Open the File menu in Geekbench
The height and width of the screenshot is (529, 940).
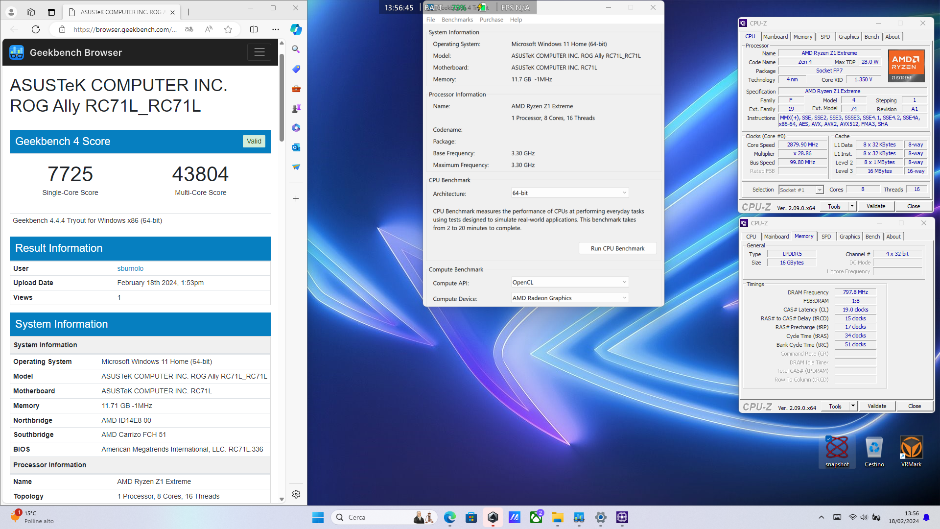pyautogui.click(x=430, y=20)
